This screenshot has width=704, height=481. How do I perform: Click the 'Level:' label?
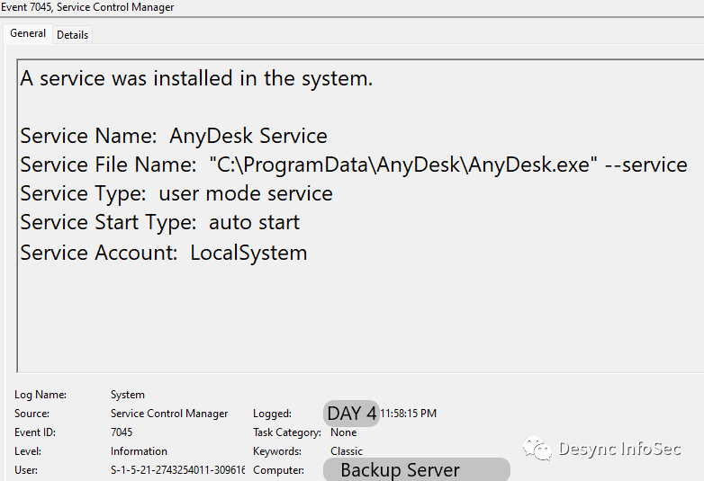click(28, 451)
